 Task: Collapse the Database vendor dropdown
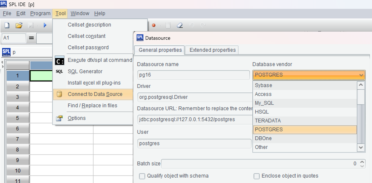361,75
